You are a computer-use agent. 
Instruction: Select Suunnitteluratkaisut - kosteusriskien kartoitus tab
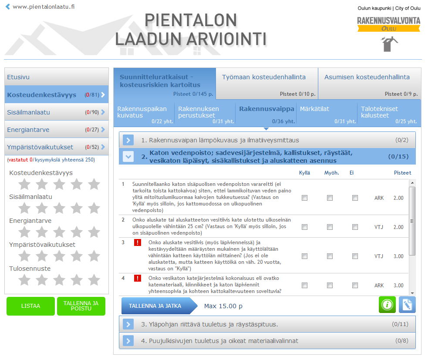pyautogui.click(x=165, y=84)
